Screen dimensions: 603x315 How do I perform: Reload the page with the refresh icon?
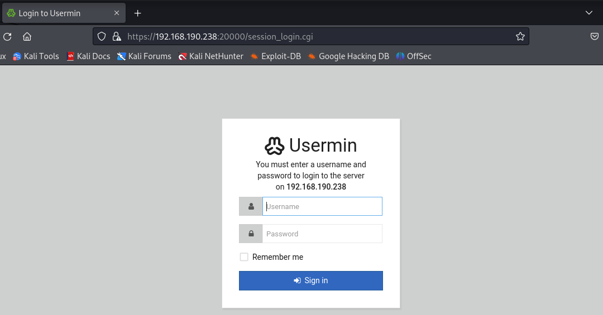[7, 36]
